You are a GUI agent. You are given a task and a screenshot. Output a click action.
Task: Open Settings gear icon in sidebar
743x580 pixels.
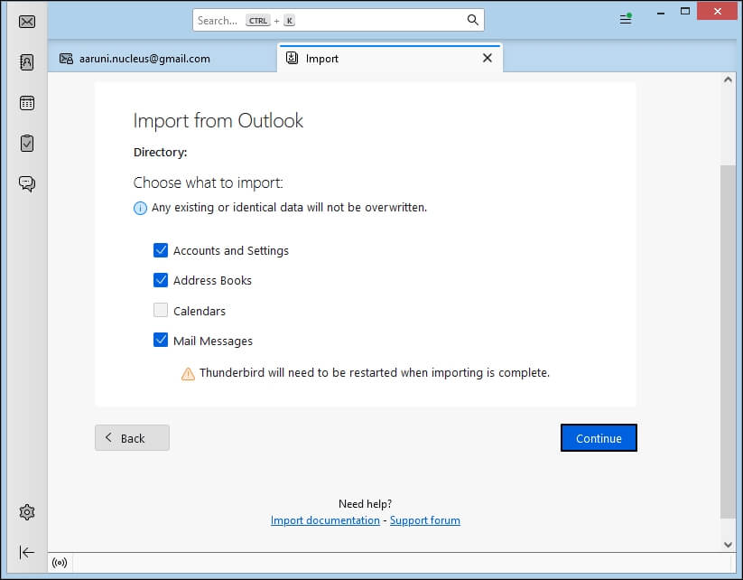[x=27, y=512]
